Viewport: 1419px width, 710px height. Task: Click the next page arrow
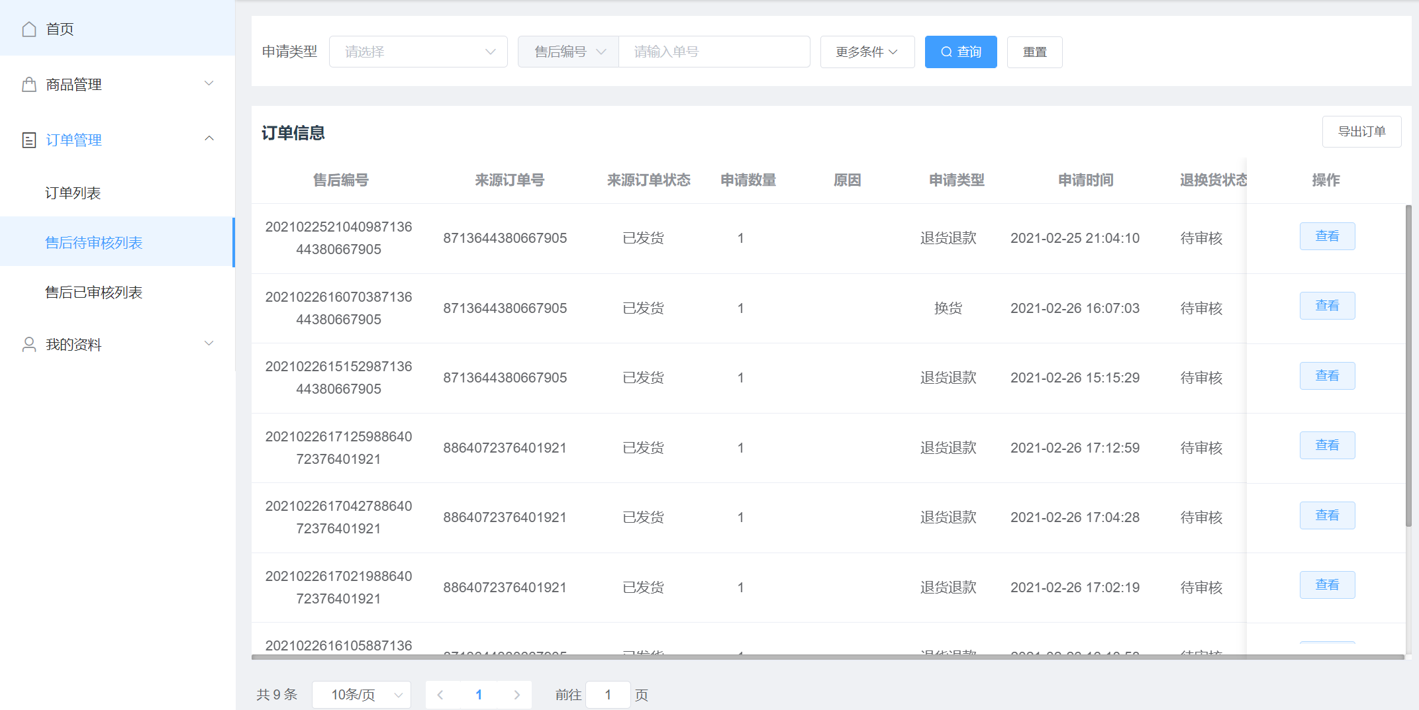point(516,695)
